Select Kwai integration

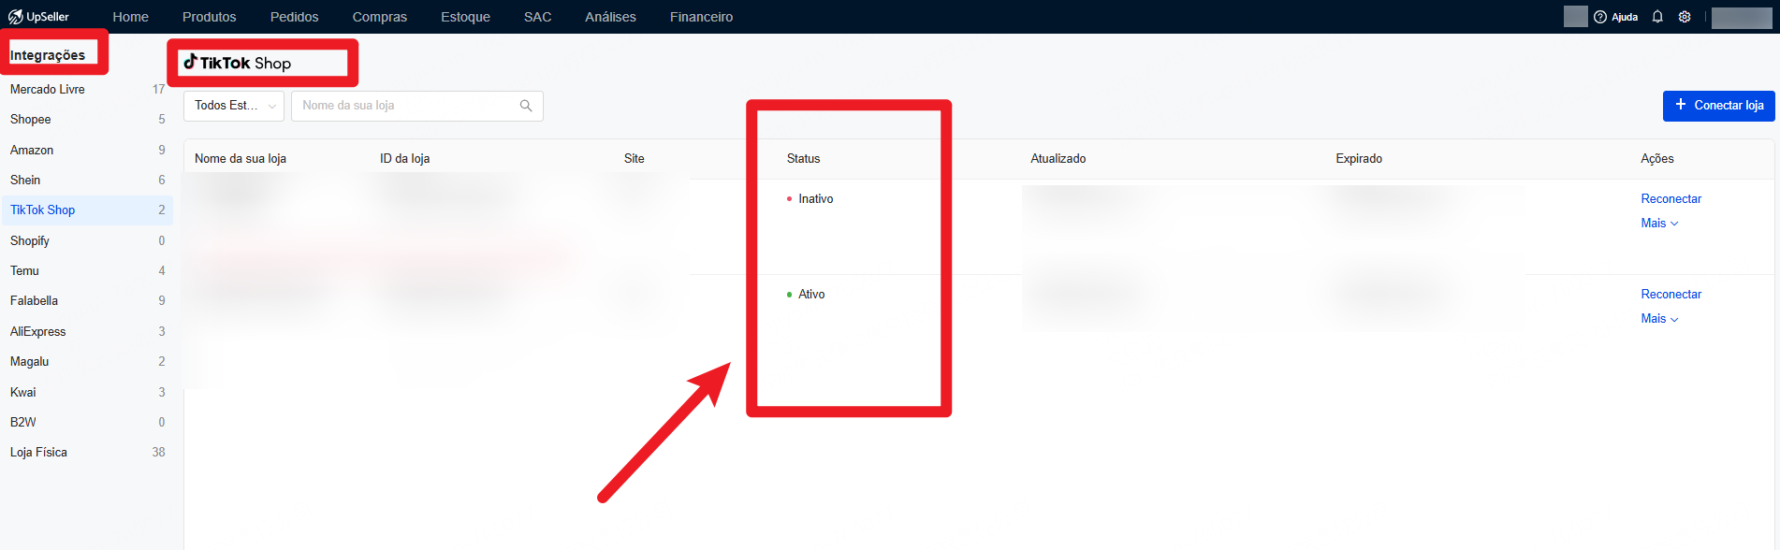(x=86, y=392)
